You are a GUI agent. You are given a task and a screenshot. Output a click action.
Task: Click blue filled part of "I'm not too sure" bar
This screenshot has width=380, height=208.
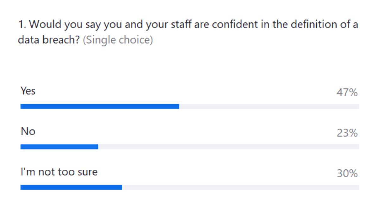(71, 187)
